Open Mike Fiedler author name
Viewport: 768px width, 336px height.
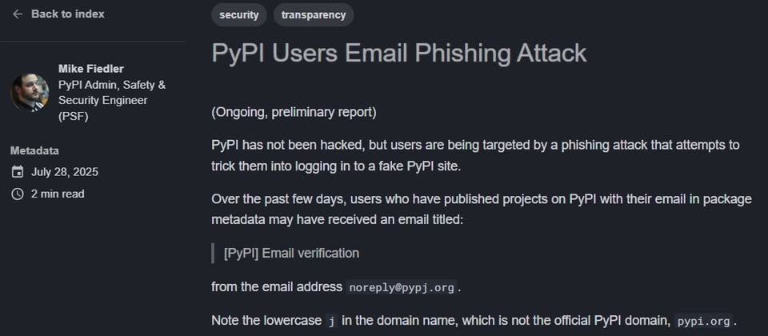pos(91,69)
